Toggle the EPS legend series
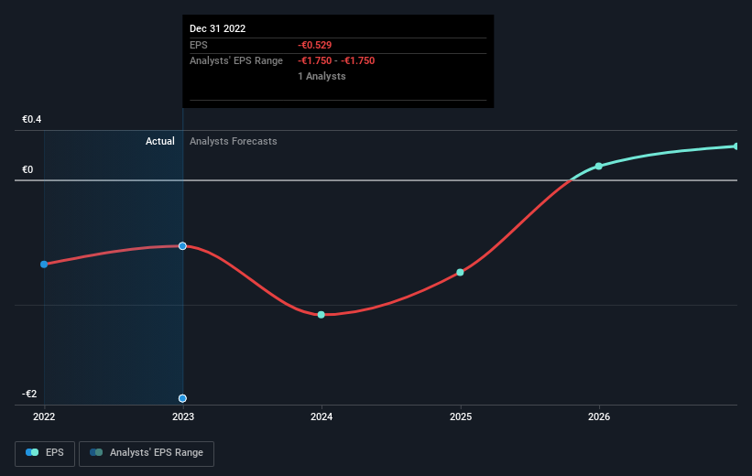The height and width of the screenshot is (476, 752). (x=45, y=453)
